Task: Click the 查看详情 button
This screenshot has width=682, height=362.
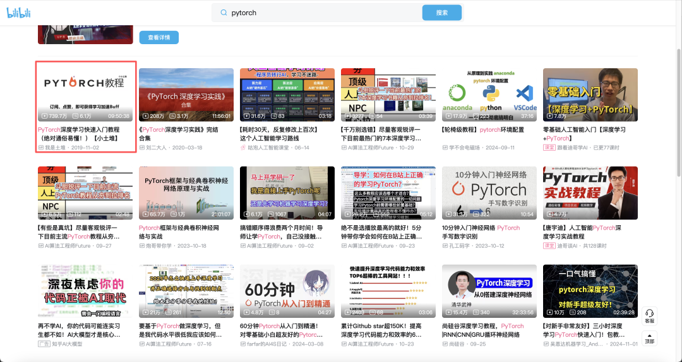Action: pyautogui.click(x=159, y=37)
